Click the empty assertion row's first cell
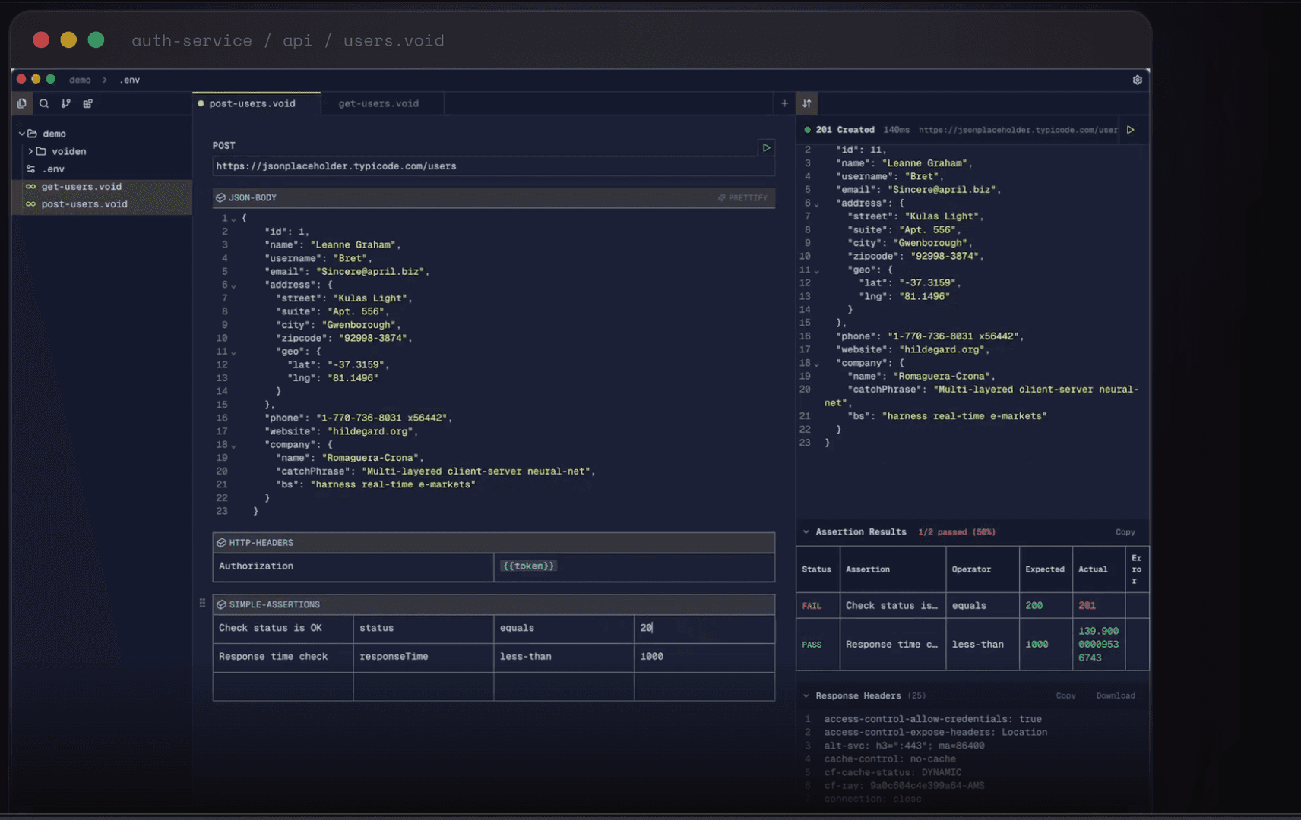 point(283,686)
